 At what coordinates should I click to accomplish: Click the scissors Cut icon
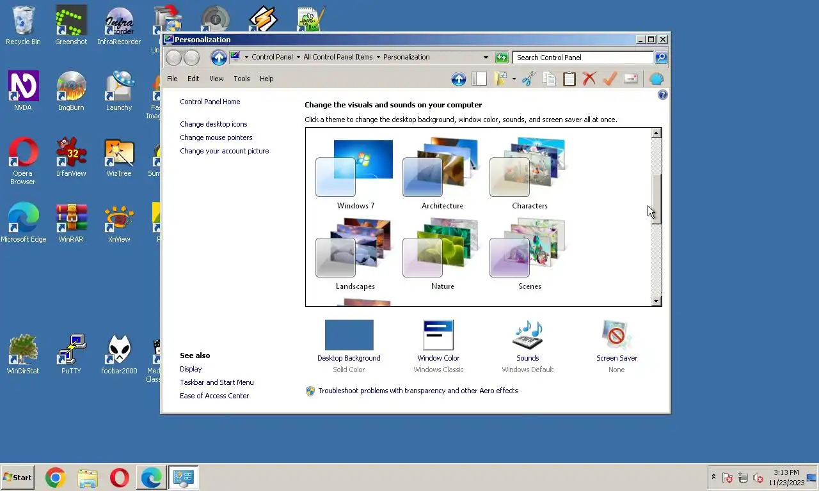pyautogui.click(x=528, y=79)
